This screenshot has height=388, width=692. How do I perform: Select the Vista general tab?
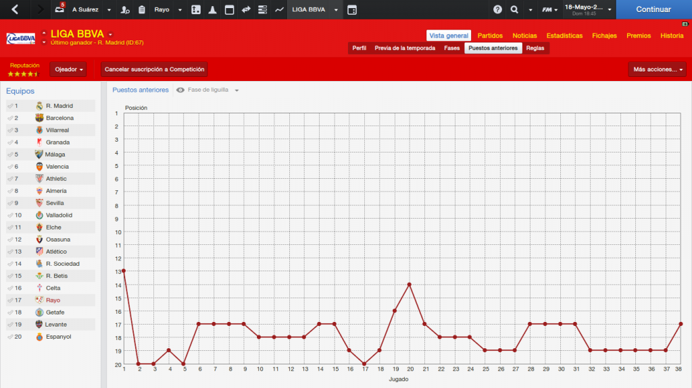click(x=449, y=36)
